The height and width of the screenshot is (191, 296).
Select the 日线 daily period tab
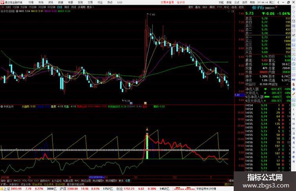(x=60, y=7)
